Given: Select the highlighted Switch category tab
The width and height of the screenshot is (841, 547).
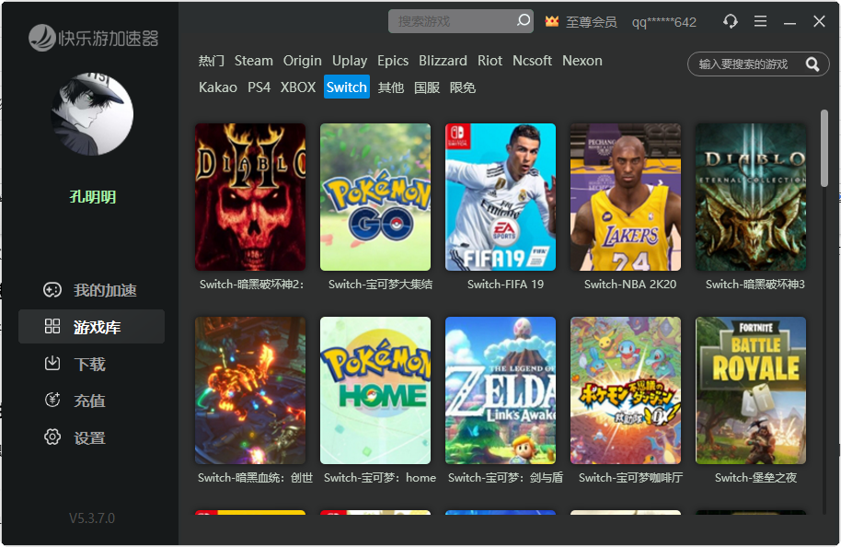Looking at the screenshot, I should [347, 87].
